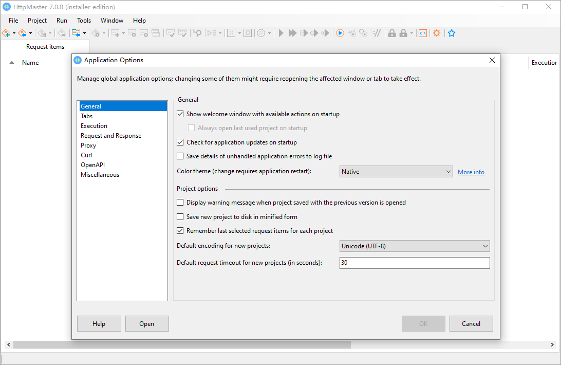Click the grayed Save project disk icon
This screenshot has height=365, width=561.
tap(42, 33)
